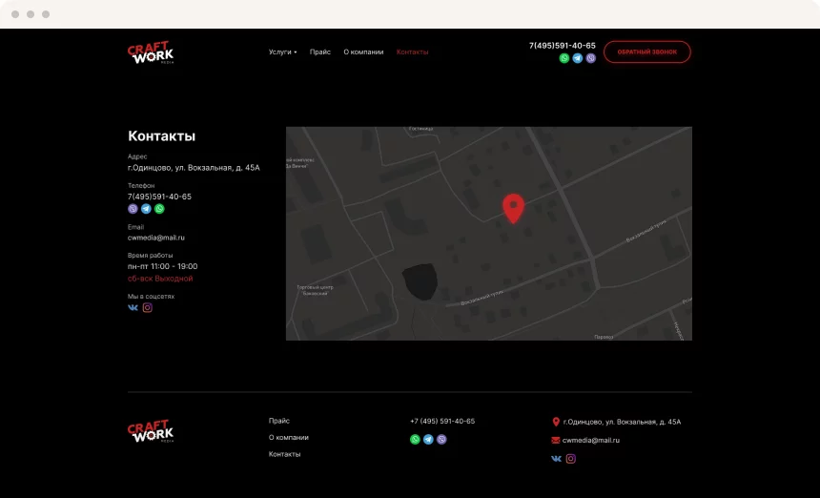Click пн-пт 11:00 - 19:00 working hours

point(163,266)
